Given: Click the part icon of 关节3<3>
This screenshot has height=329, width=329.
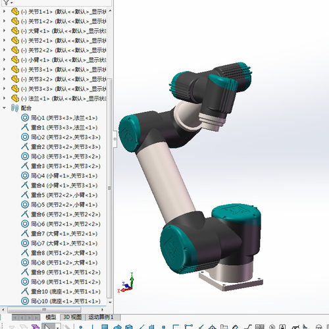Looking at the screenshot, I should point(15,89).
